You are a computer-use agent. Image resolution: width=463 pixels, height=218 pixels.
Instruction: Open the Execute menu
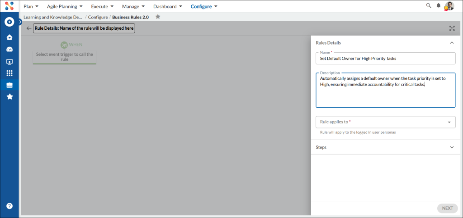102,6
